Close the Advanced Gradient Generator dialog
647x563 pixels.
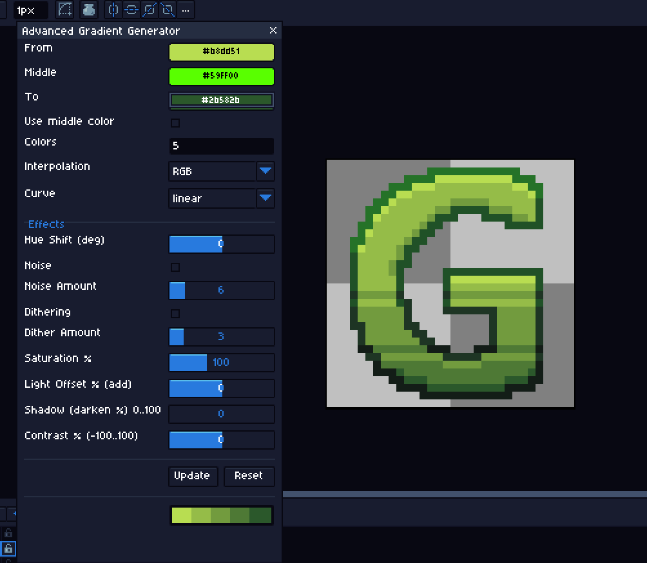pyautogui.click(x=273, y=30)
